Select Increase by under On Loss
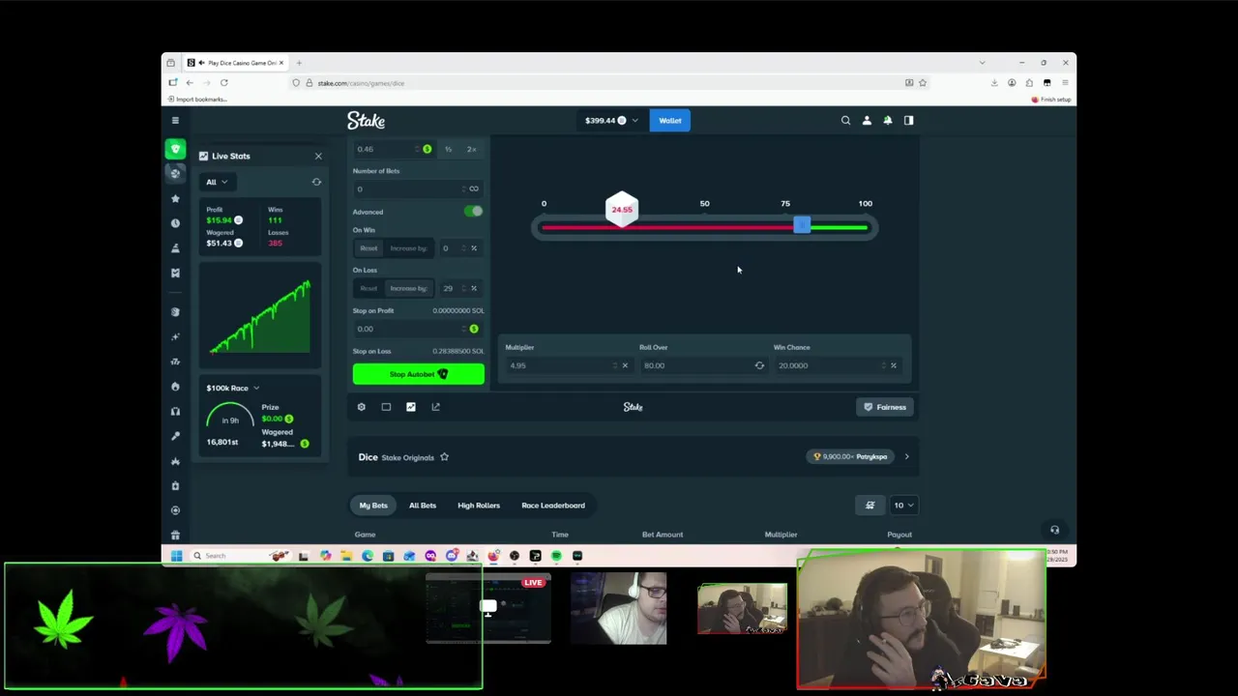 (x=408, y=288)
